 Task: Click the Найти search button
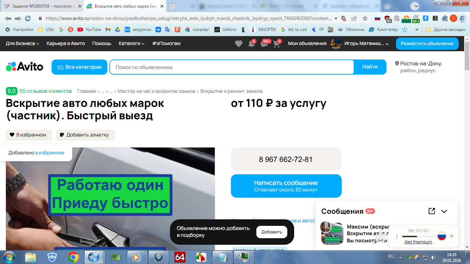[370, 67]
